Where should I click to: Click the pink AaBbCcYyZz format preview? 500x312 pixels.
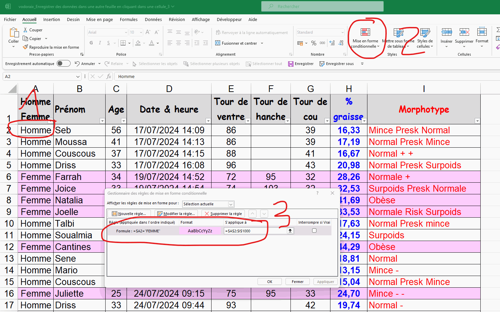coord(200,231)
